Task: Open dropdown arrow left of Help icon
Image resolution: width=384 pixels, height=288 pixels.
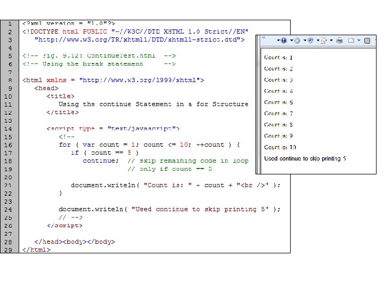Action: point(278,41)
